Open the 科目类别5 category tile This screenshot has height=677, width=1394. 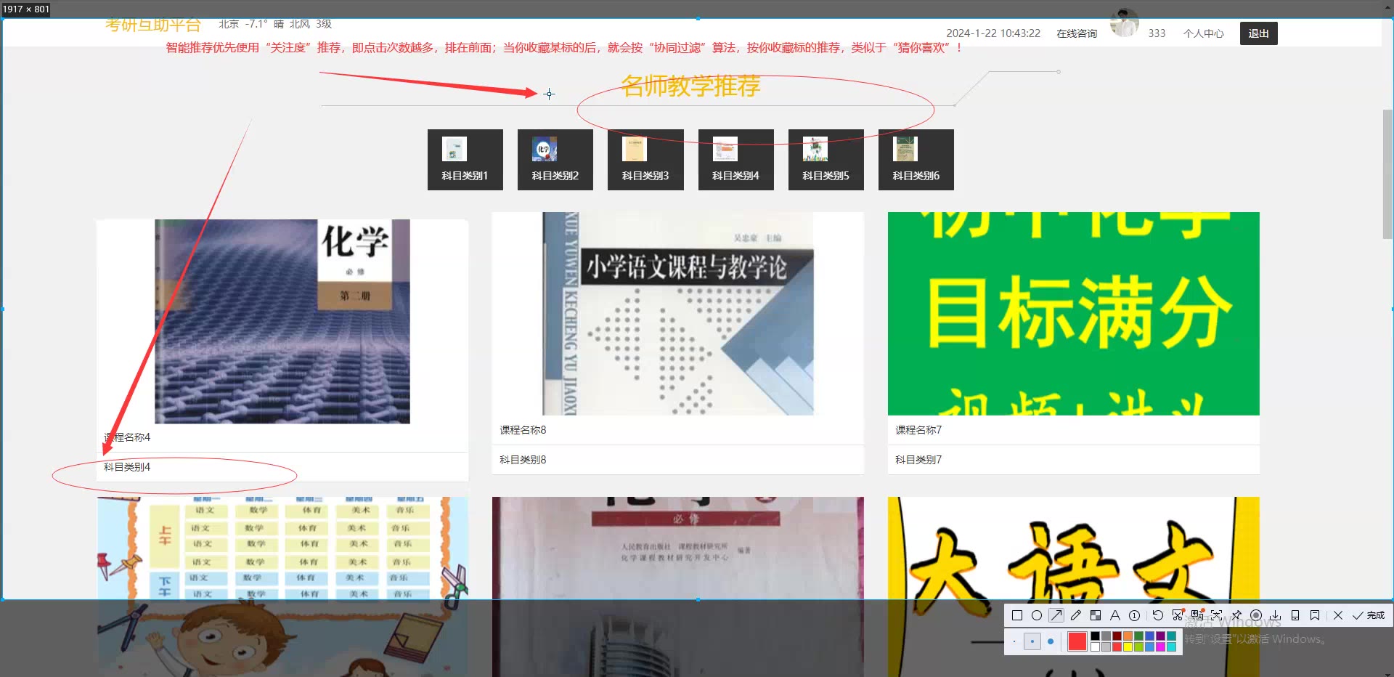(826, 160)
